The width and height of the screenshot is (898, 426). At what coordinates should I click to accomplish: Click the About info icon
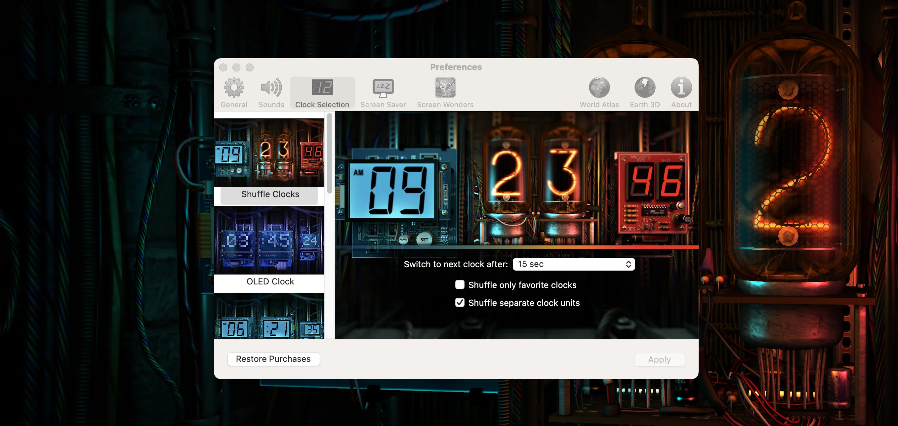click(680, 91)
